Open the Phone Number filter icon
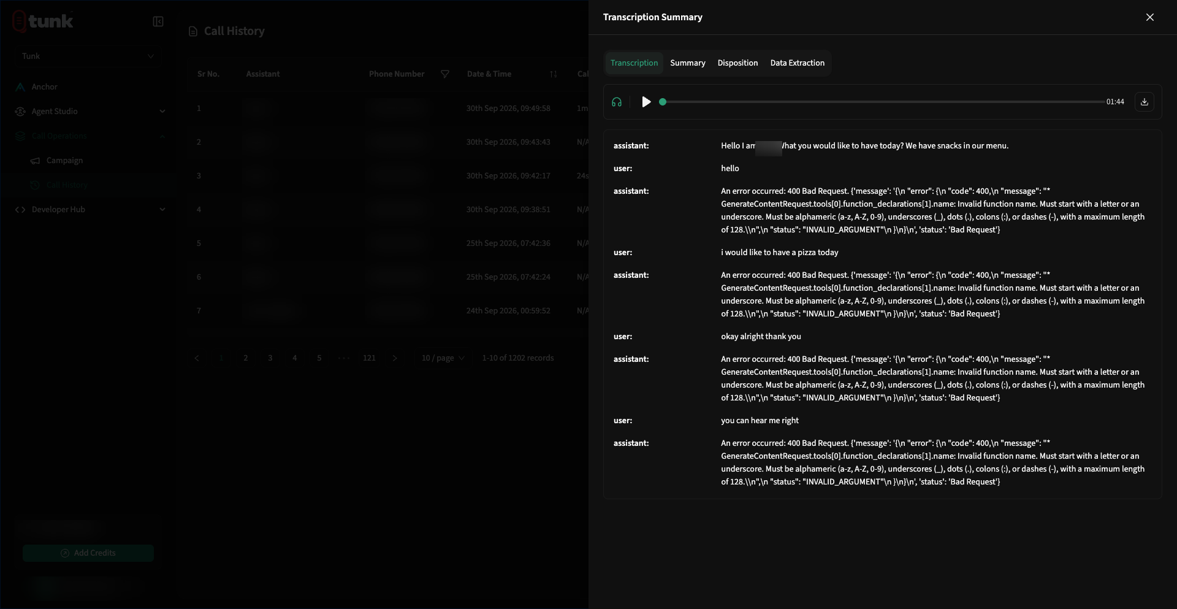Viewport: 1177px width, 609px height. (445, 74)
